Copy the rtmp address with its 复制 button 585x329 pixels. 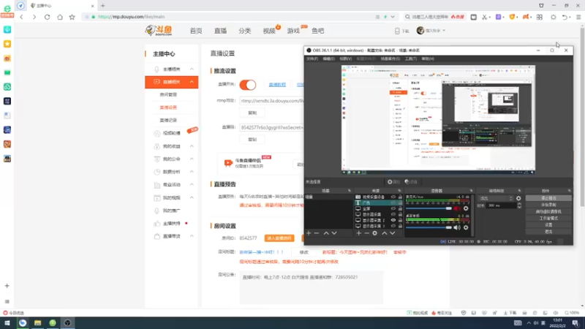(252, 113)
